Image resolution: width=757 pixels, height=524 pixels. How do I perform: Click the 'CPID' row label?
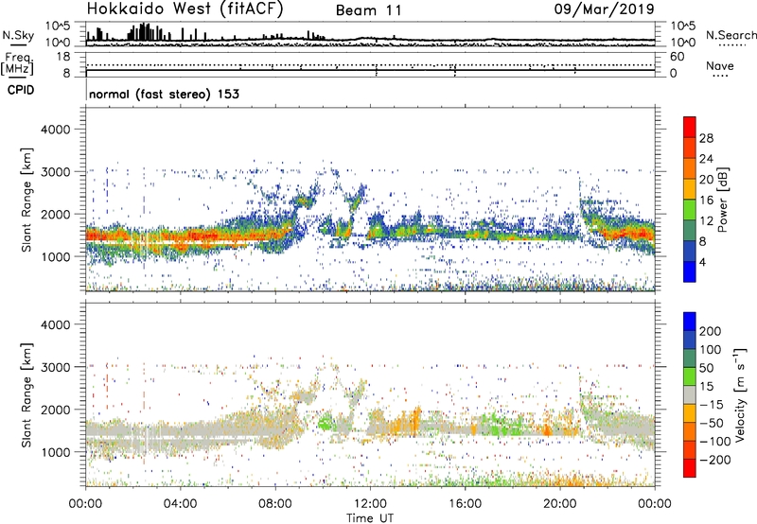tap(21, 90)
